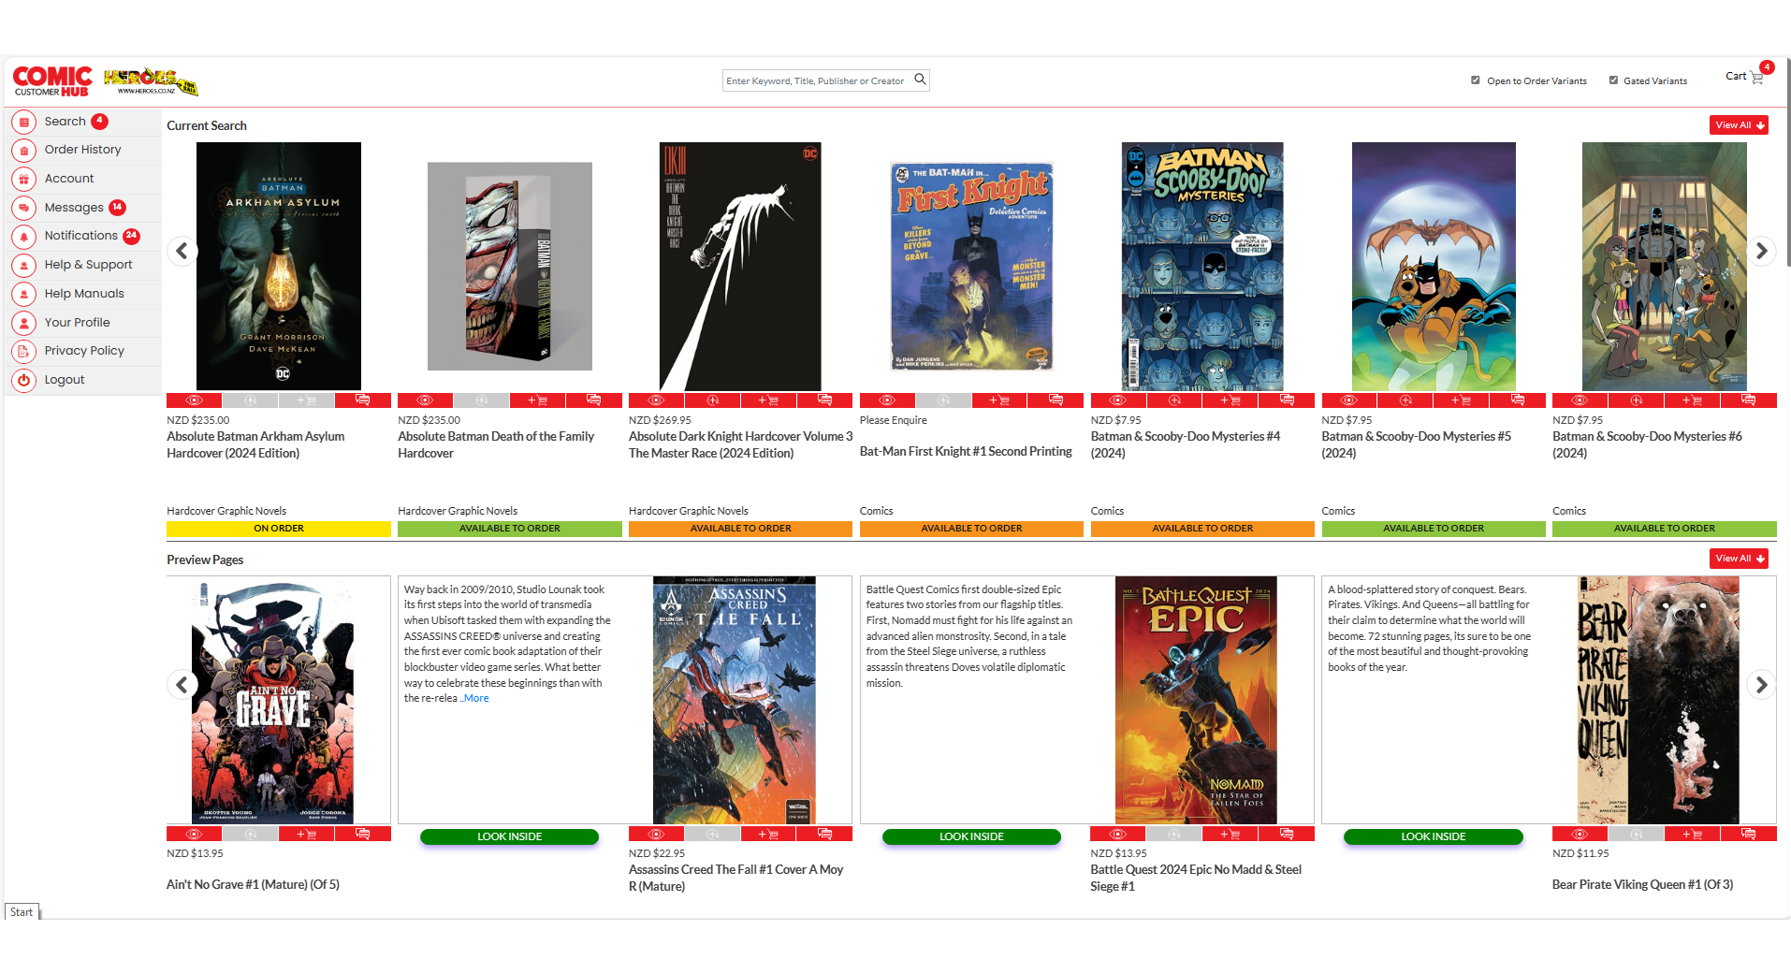View details of Absolute Dark Knight Volume 3 (eye icon)
Image resolution: width=1791 pixels, height=974 pixels.
click(656, 400)
